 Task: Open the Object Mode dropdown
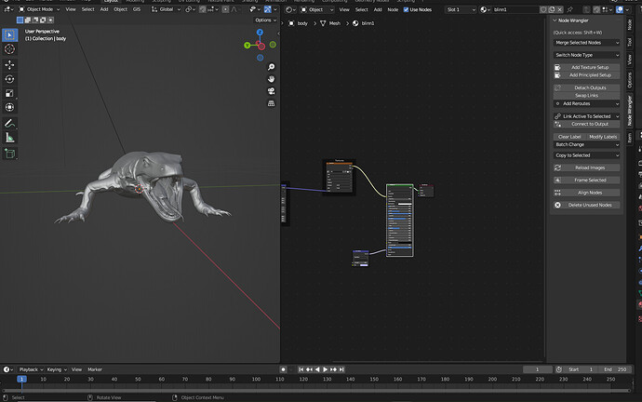pyautogui.click(x=40, y=9)
